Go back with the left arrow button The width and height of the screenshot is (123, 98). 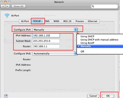(3, 7)
